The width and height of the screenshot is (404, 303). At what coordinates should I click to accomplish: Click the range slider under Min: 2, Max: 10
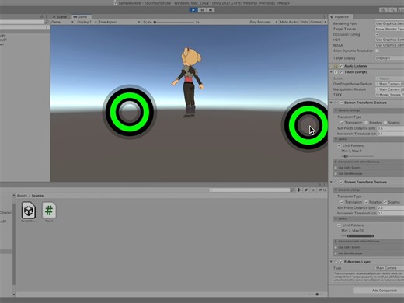(357, 236)
